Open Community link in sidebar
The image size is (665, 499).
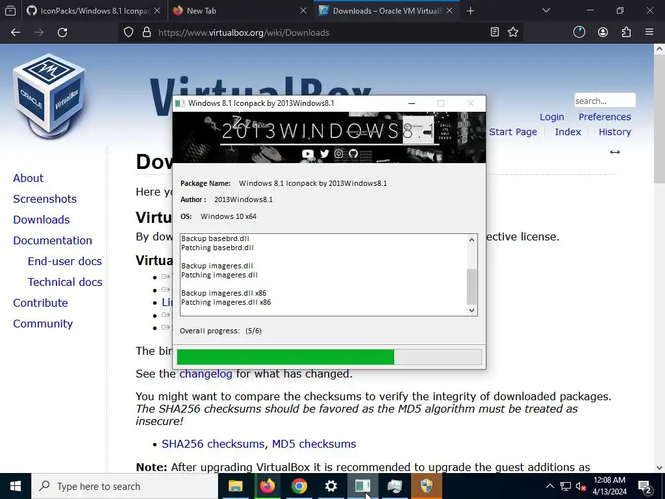43,324
